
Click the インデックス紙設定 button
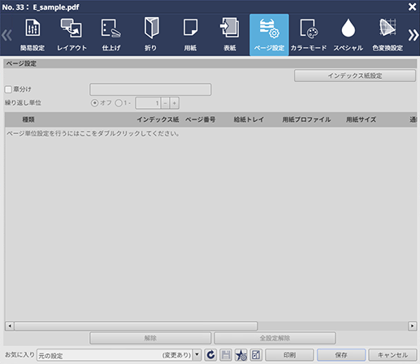355,76
